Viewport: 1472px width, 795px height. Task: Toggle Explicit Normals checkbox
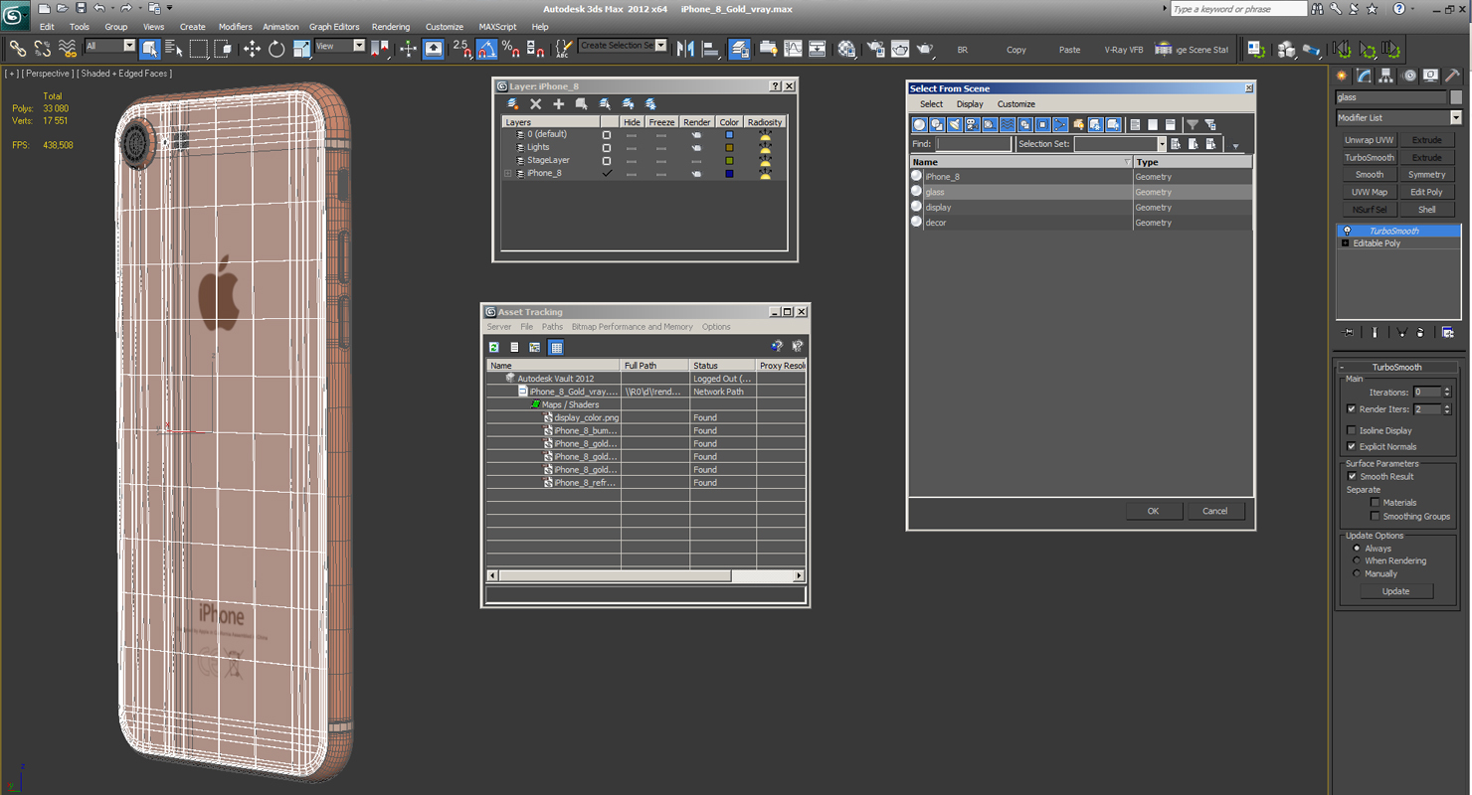point(1351,446)
